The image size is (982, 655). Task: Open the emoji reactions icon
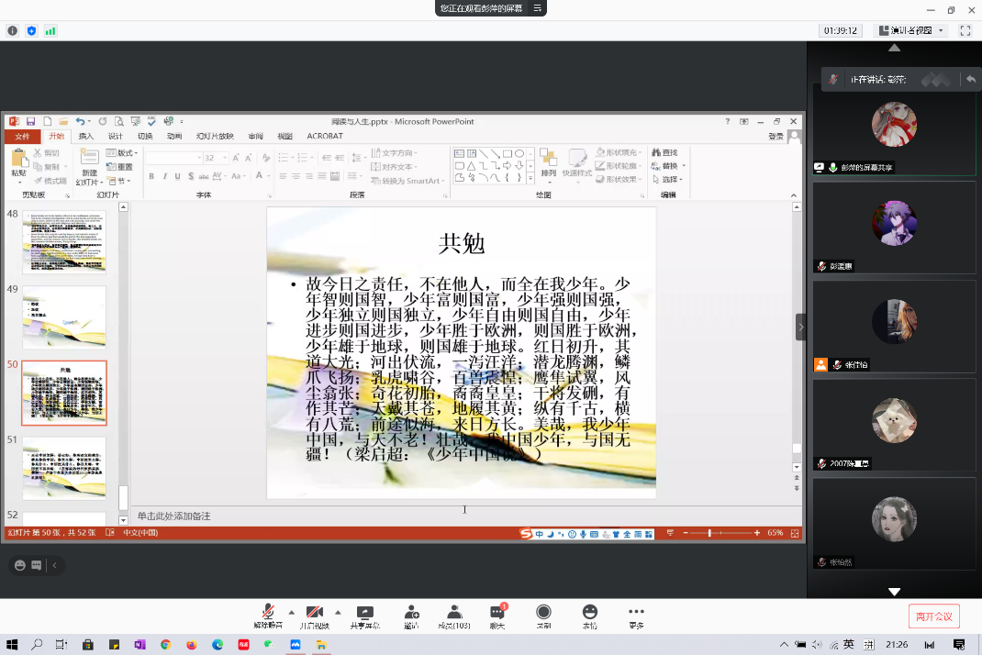point(589,613)
